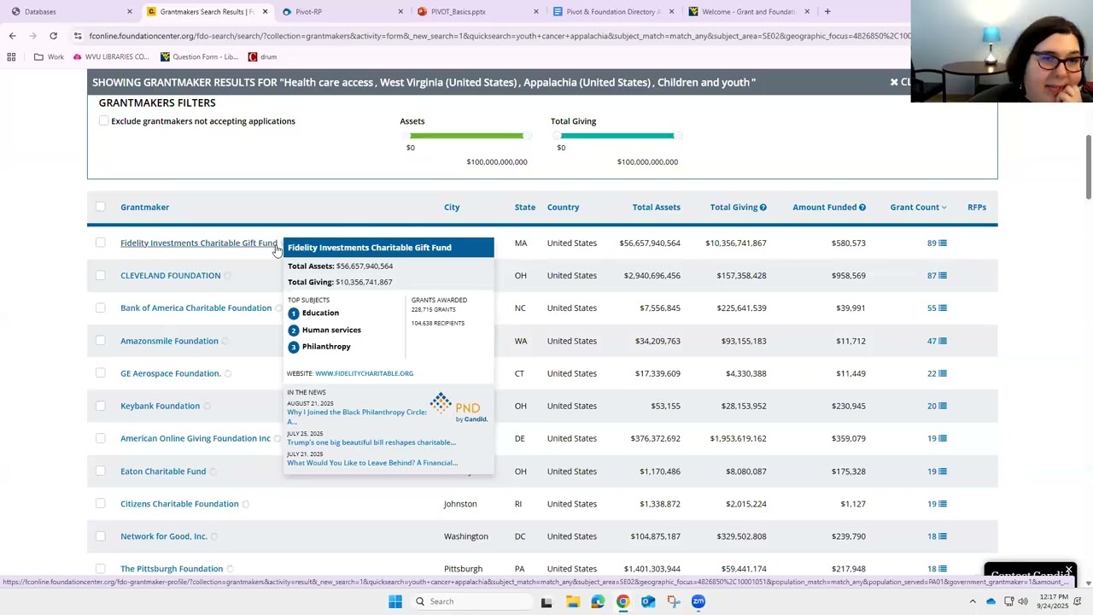Switch to Pivot & Foundation Directory tab
The width and height of the screenshot is (1093, 615).
click(x=613, y=12)
